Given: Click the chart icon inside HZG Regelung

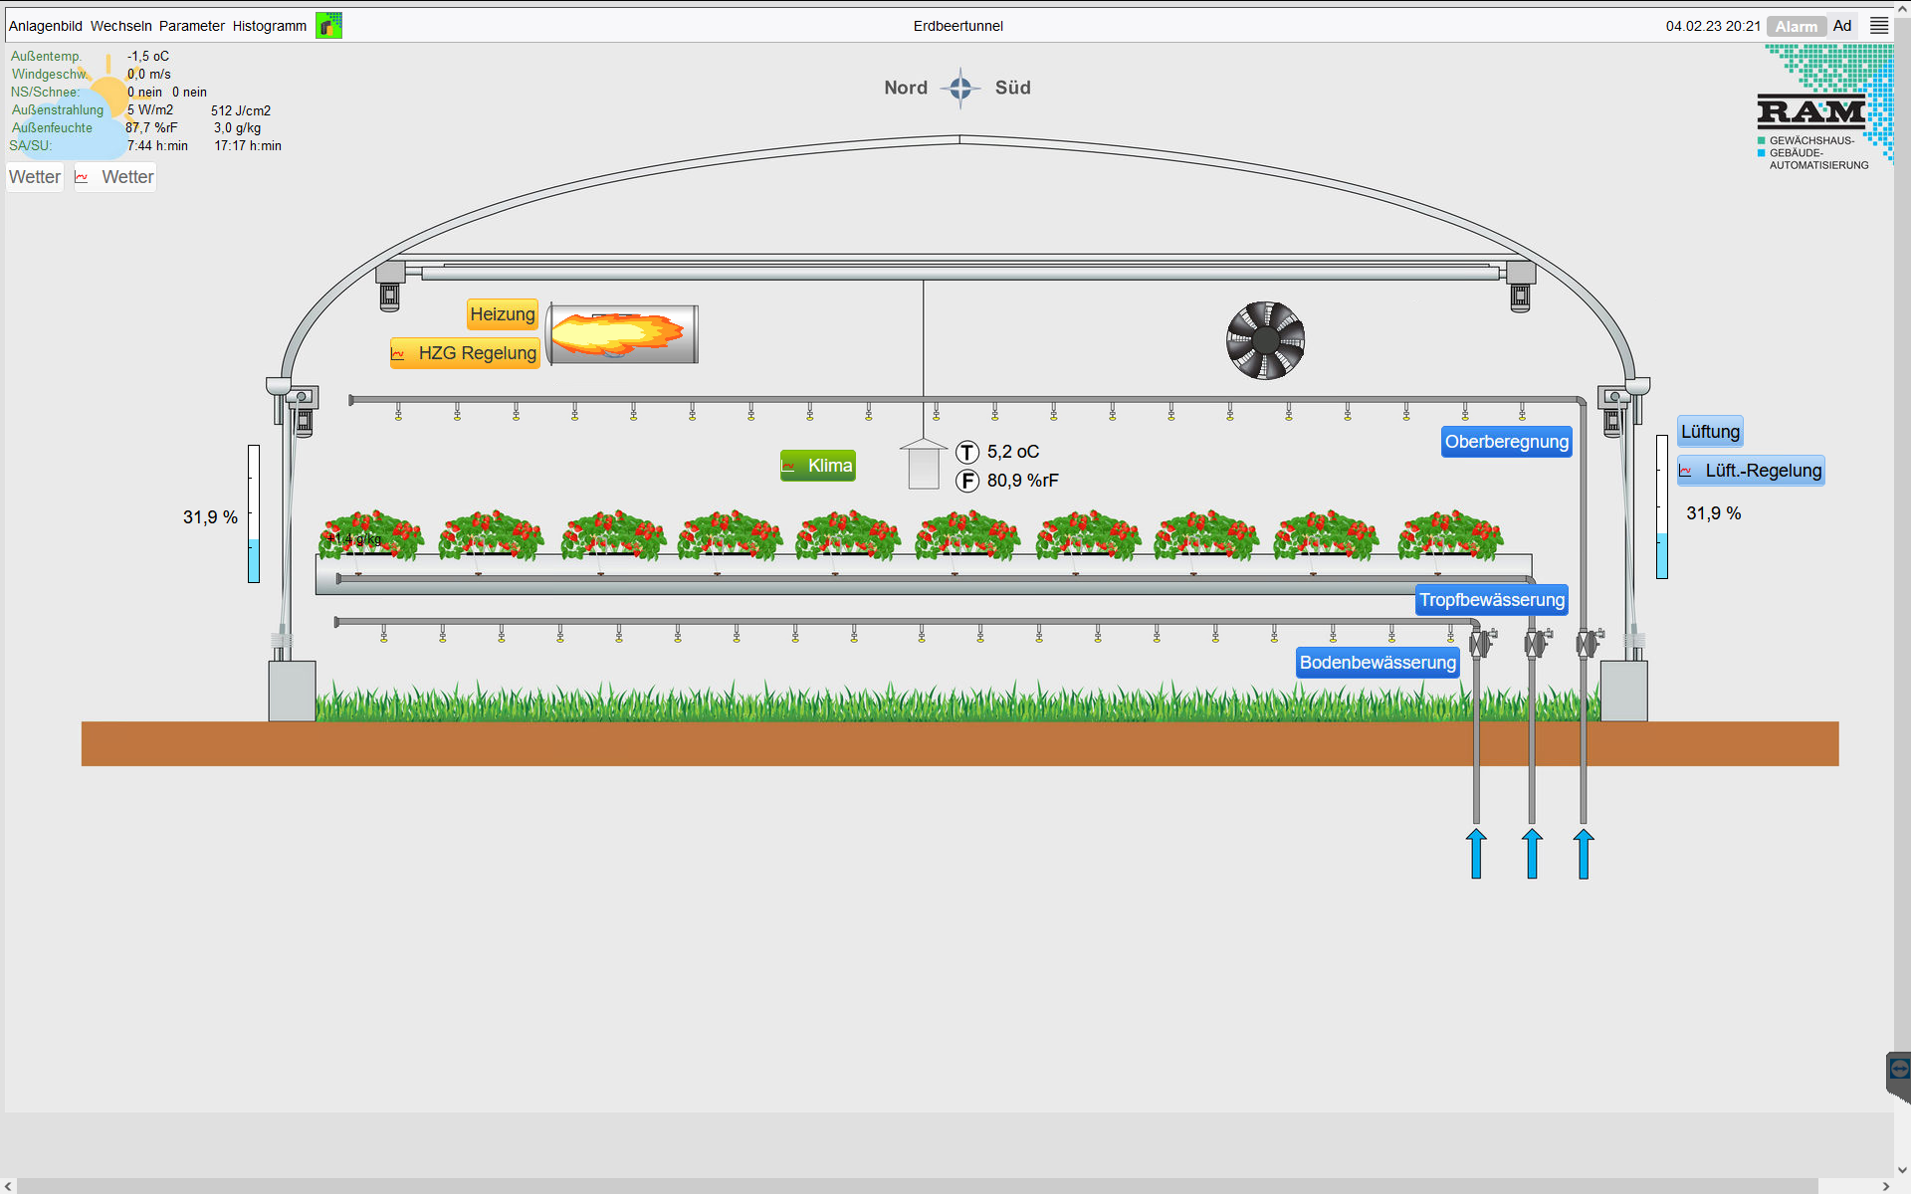Looking at the screenshot, I should point(399,353).
